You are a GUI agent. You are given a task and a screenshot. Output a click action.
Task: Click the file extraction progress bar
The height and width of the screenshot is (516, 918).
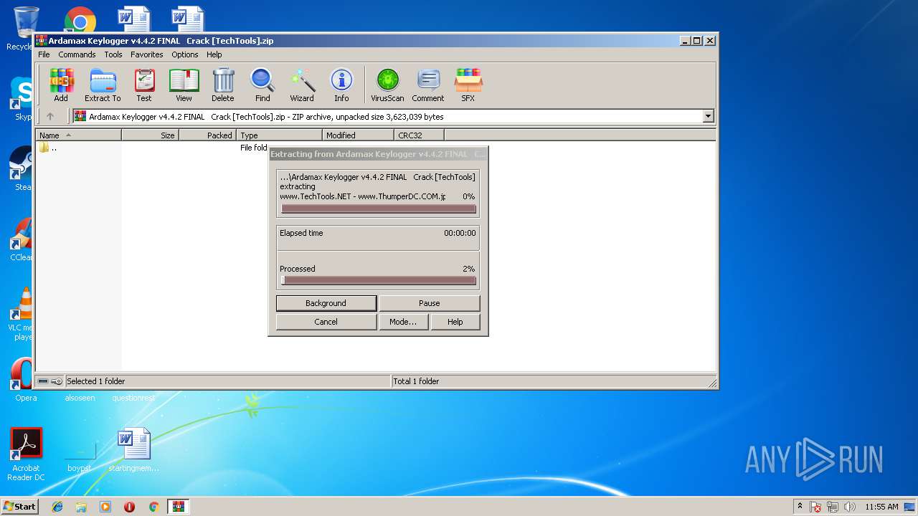pos(379,209)
